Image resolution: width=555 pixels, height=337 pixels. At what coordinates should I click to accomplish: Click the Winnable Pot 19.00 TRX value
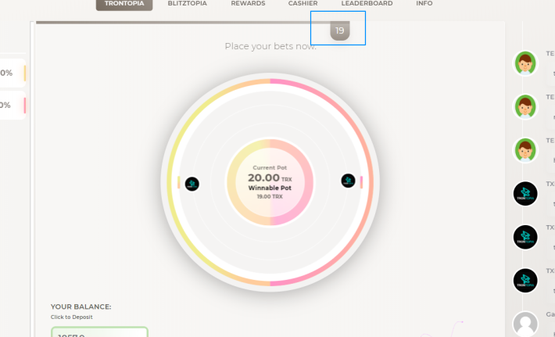(270, 196)
